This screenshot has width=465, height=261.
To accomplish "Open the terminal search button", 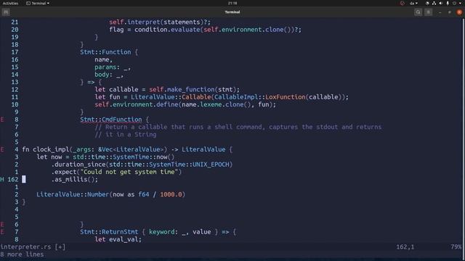I will tap(418, 12).
